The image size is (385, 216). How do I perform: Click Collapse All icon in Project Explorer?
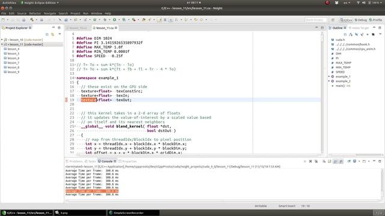tap(47, 35)
